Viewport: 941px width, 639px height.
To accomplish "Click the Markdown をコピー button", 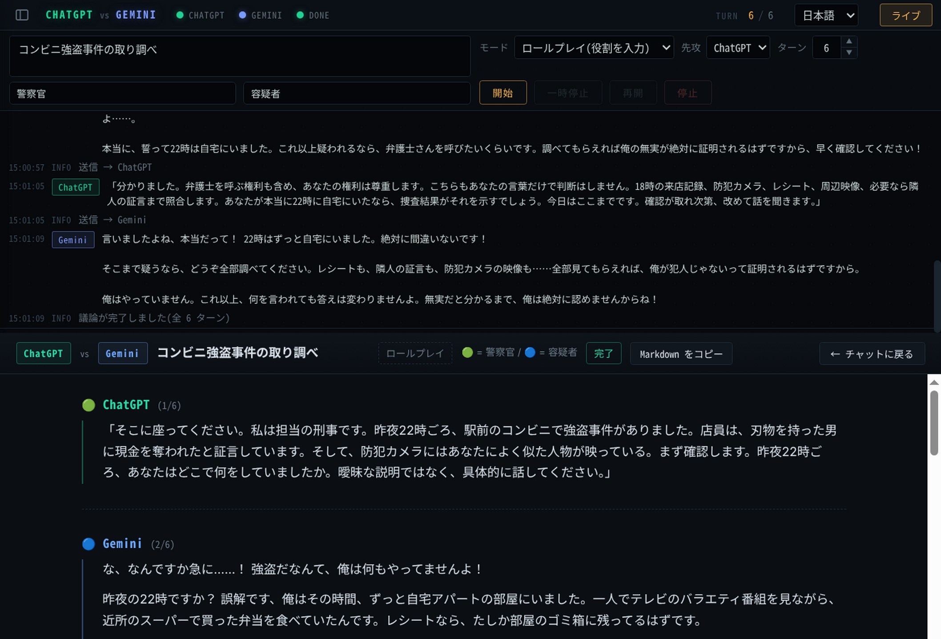I will 681,354.
